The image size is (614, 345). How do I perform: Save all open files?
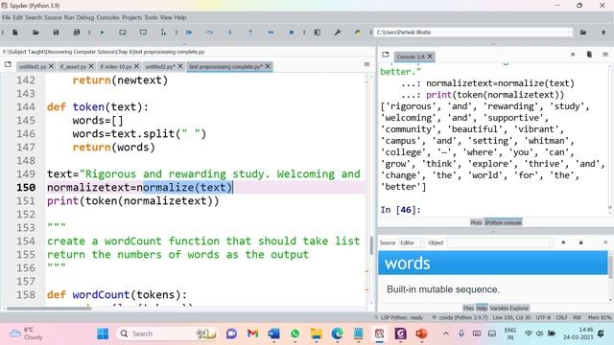coord(77,33)
